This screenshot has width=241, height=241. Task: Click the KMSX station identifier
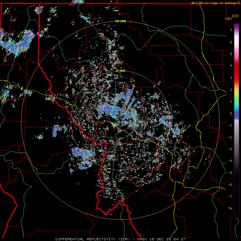pos(142,239)
